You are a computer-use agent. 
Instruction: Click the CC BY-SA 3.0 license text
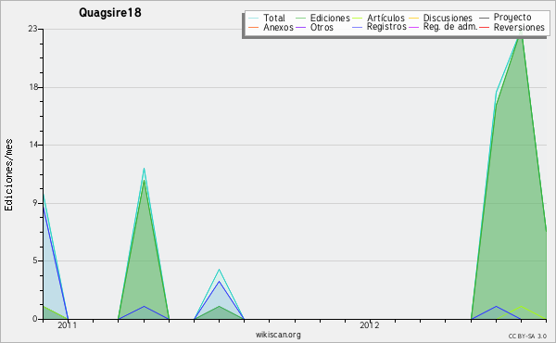527,337
